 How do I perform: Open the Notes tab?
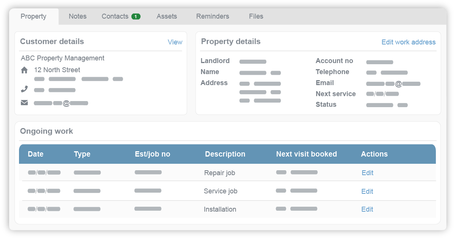pos(78,16)
